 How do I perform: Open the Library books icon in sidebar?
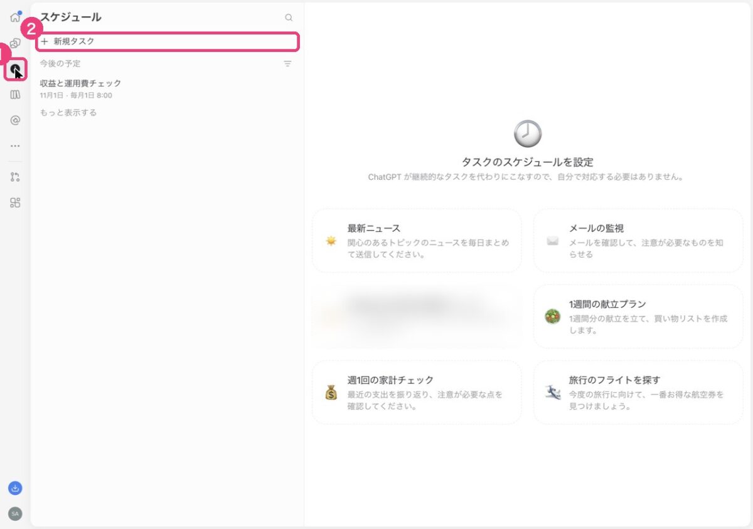(x=15, y=95)
